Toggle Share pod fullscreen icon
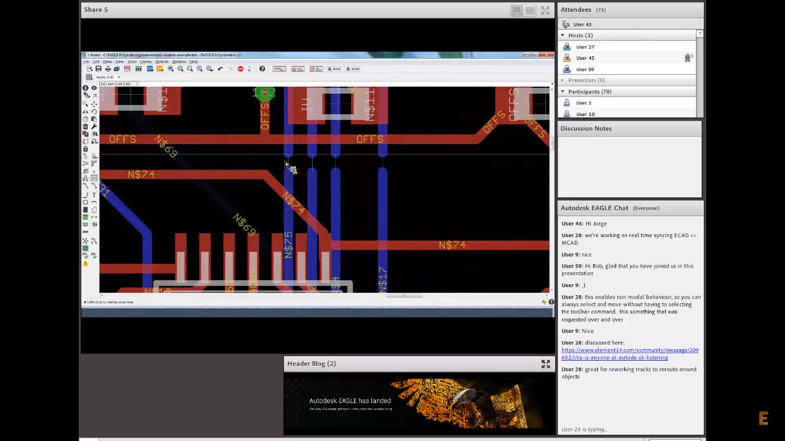 click(x=545, y=10)
